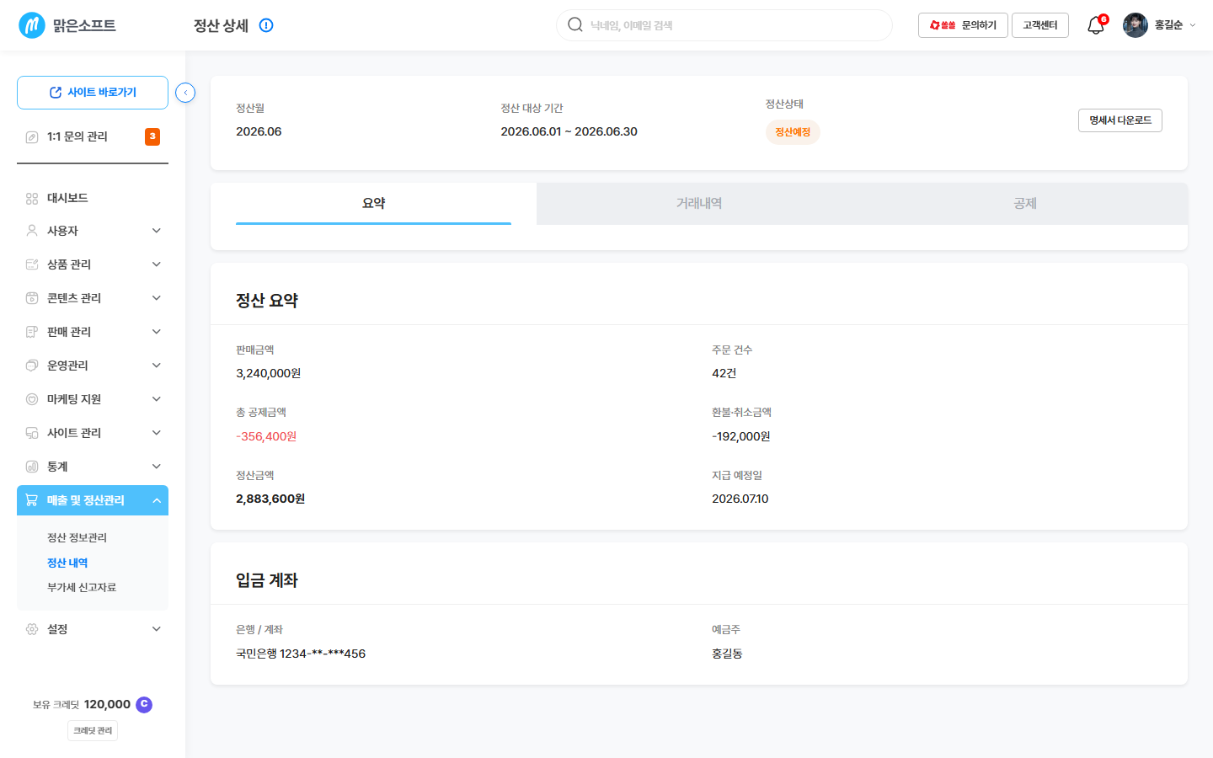This screenshot has height=758, width=1213.
Task: Click the 42건 order count
Action: point(724,374)
